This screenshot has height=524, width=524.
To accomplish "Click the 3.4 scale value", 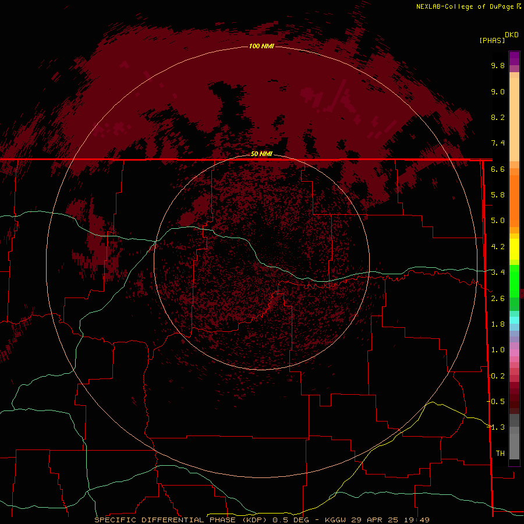I will tap(498, 272).
